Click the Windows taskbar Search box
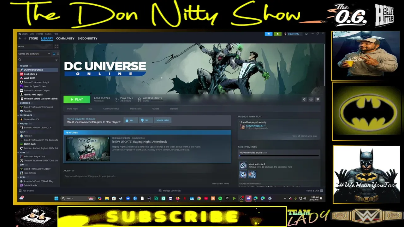Viewport: 404px width, 227px height. [x=78, y=198]
